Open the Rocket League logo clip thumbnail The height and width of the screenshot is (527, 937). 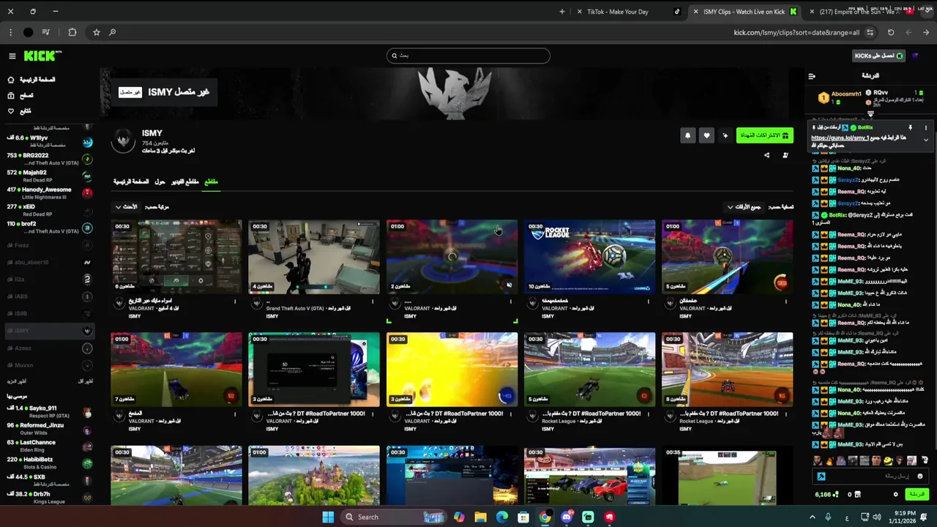589,257
